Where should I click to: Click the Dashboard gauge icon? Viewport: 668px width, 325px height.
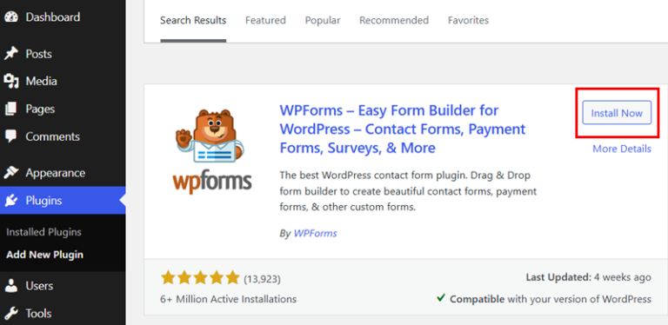point(11,17)
